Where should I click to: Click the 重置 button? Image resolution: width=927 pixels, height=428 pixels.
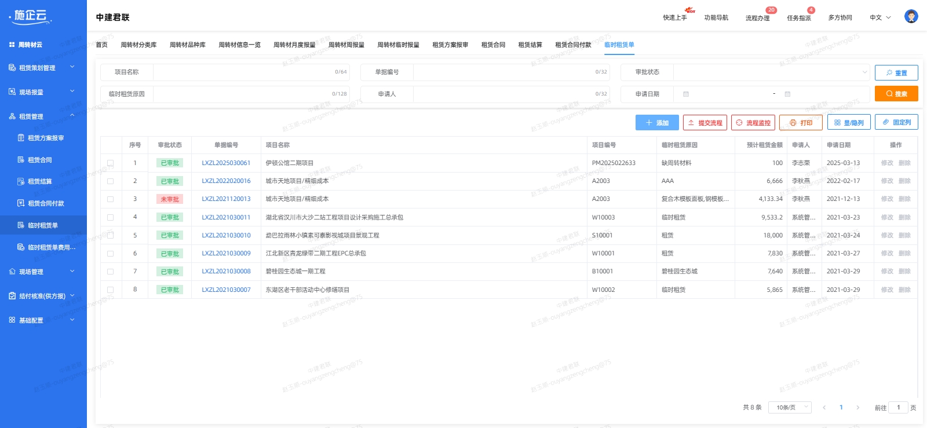[896, 73]
